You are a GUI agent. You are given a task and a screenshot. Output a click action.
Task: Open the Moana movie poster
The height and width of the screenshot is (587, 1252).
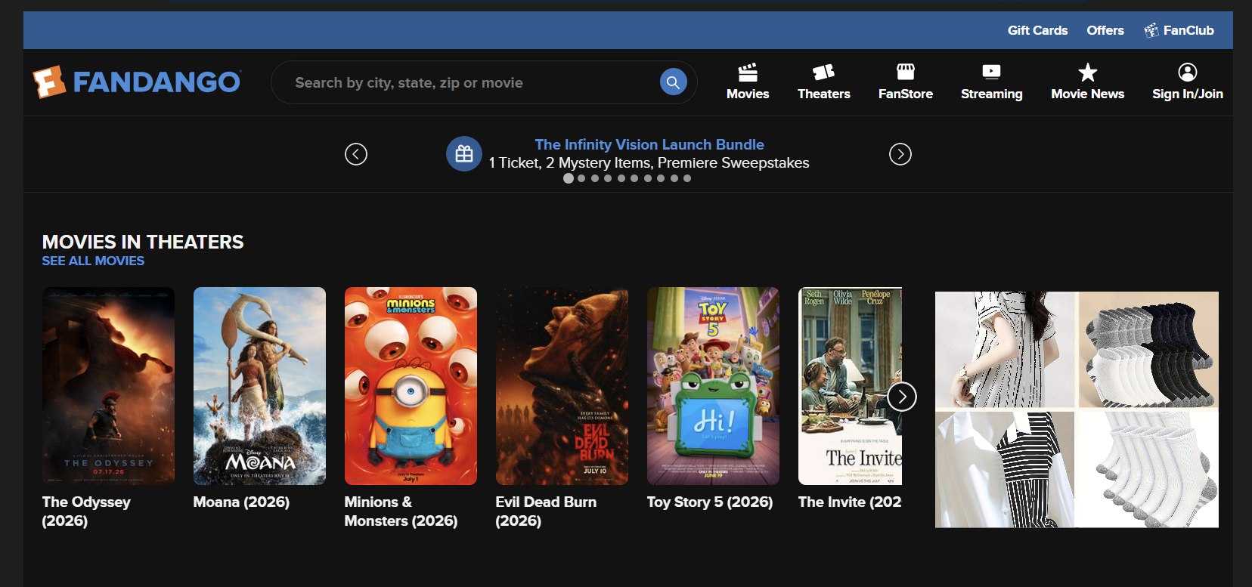[259, 386]
